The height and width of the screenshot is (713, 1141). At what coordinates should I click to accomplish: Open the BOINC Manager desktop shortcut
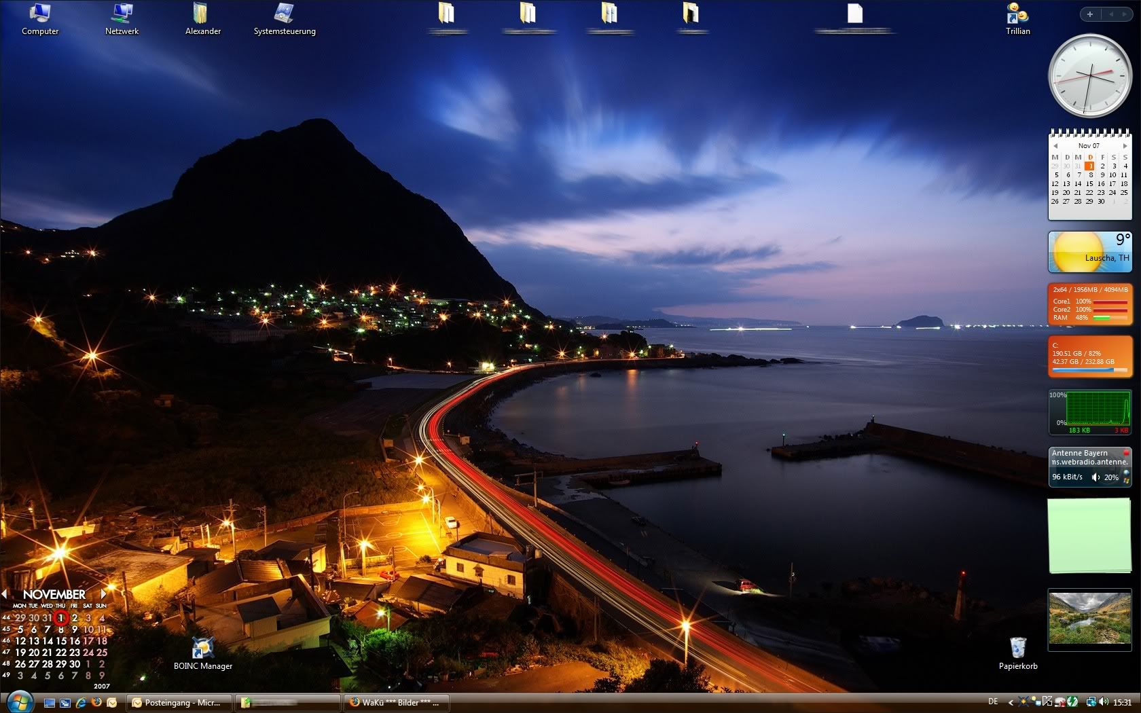[x=202, y=648]
